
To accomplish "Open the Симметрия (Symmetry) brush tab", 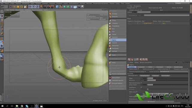I will point(160,67).
